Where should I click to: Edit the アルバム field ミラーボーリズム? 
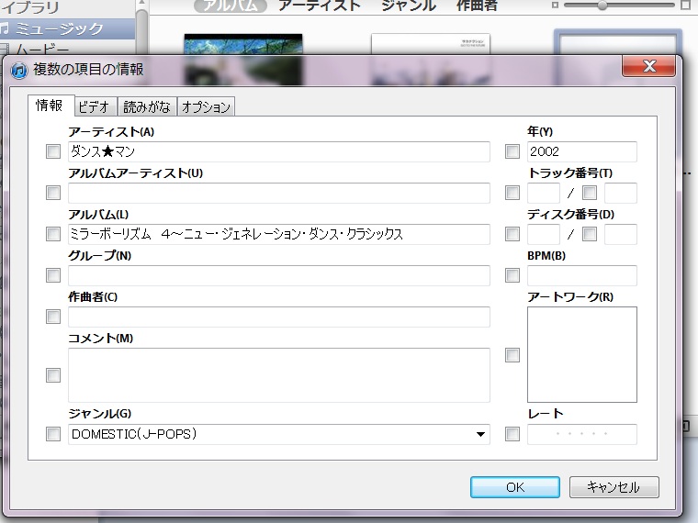[x=279, y=234]
